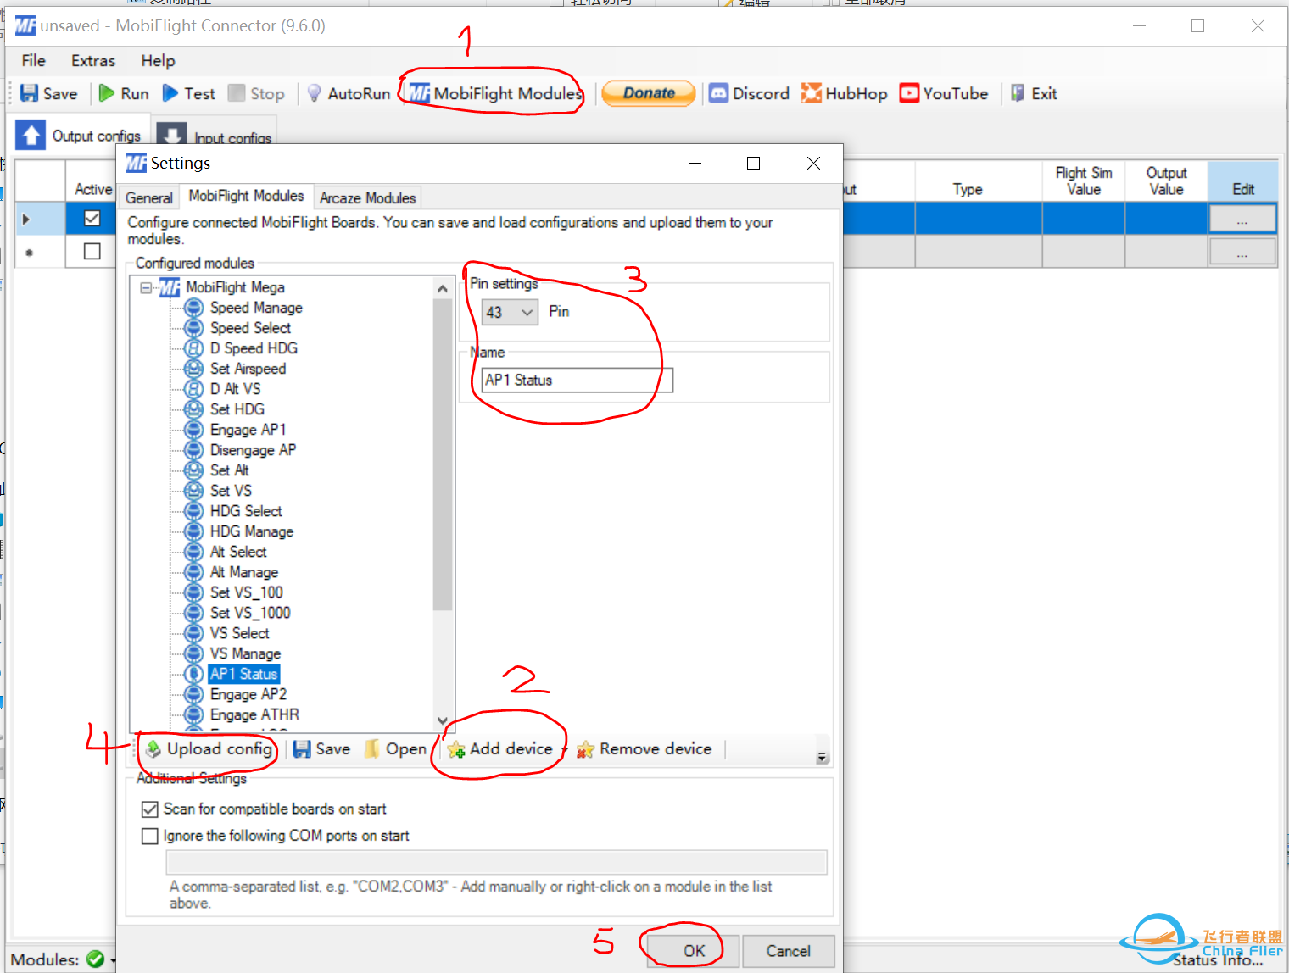
Task: Select the D Alt VS encoder icon
Action: coord(194,389)
